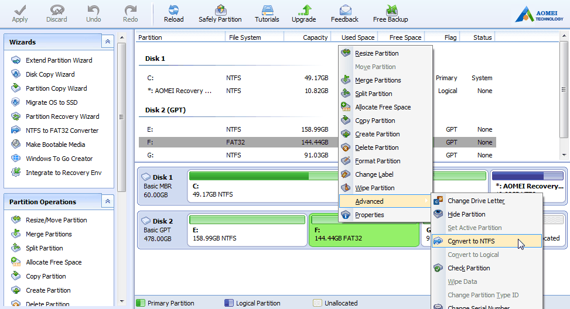Image resolution: width=570 pixels, height=309 pixels.
Task: Click the left sidebar scrollbar down arrow
Action: coord(122,301)
